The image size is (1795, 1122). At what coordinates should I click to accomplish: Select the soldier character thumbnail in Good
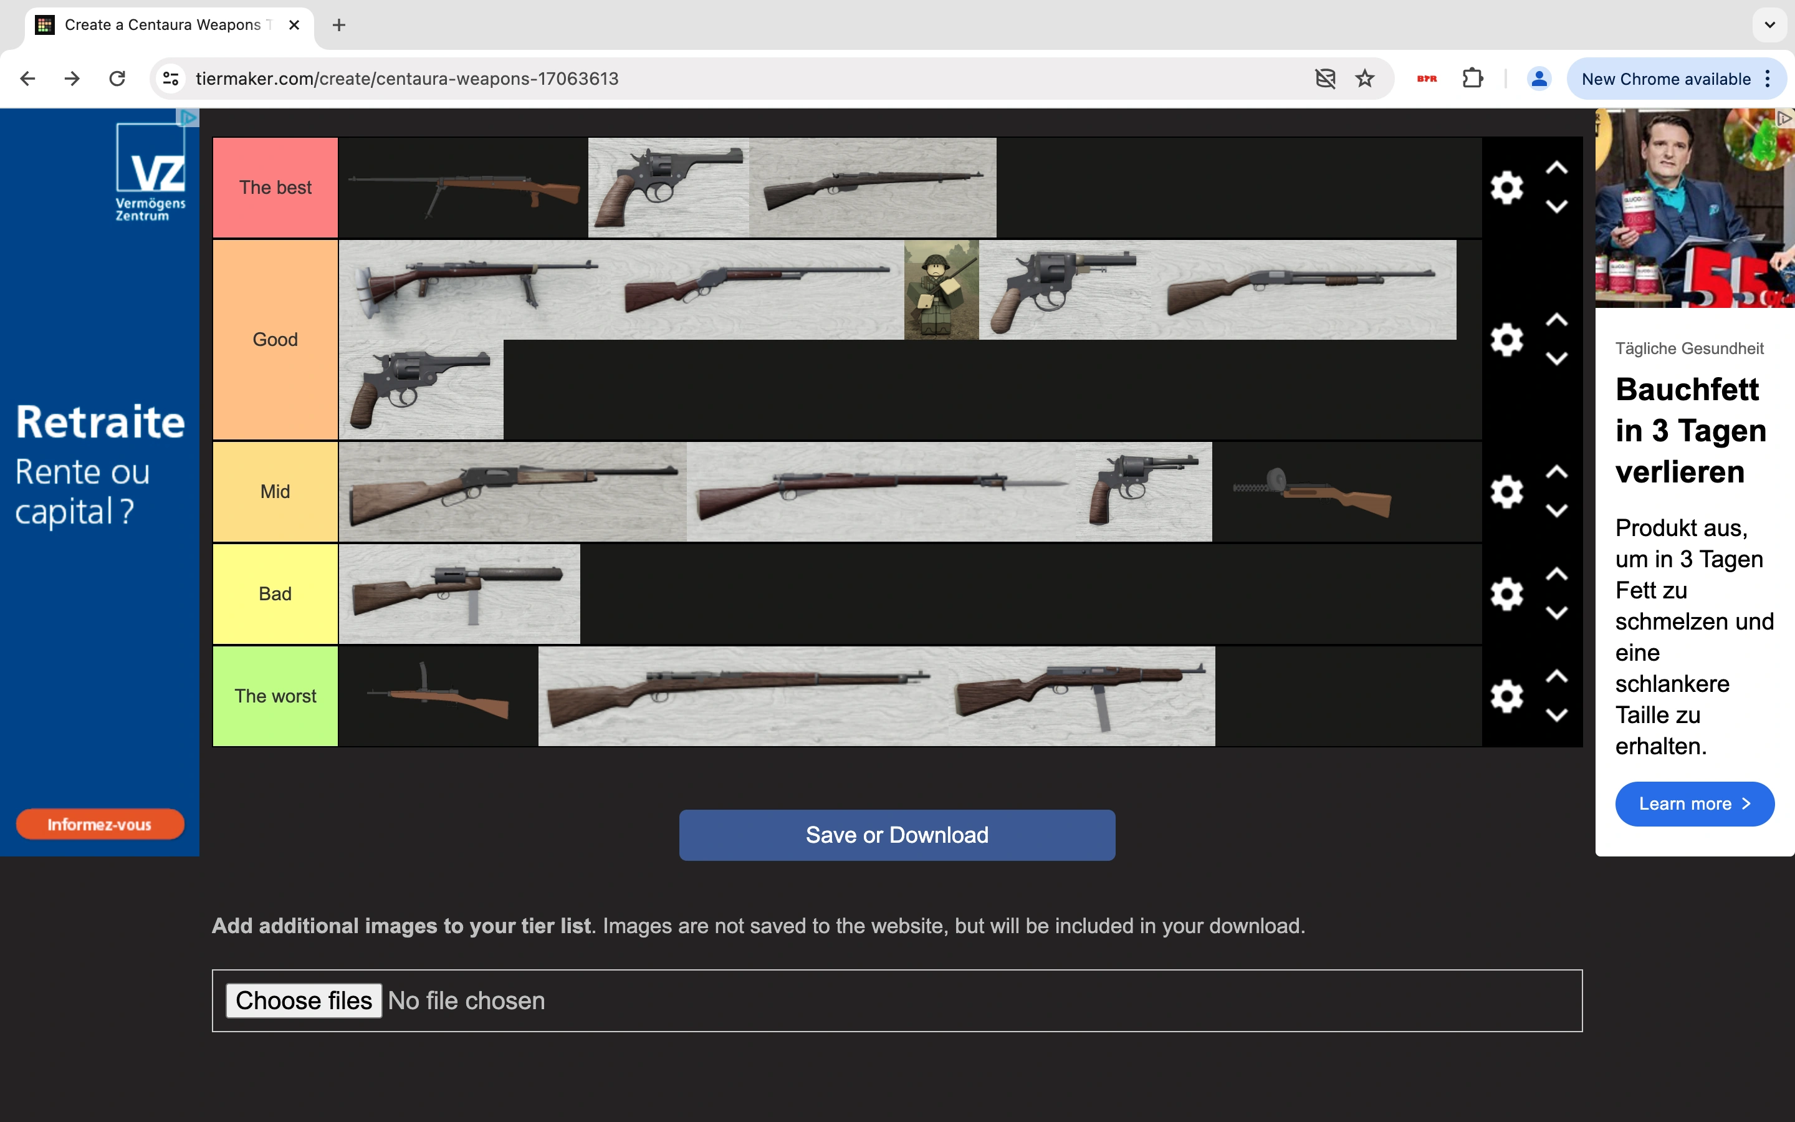pyautogui.click(x=941, y=289)
